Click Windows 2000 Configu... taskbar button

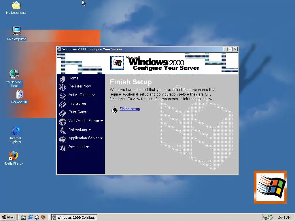coord(74,218)
